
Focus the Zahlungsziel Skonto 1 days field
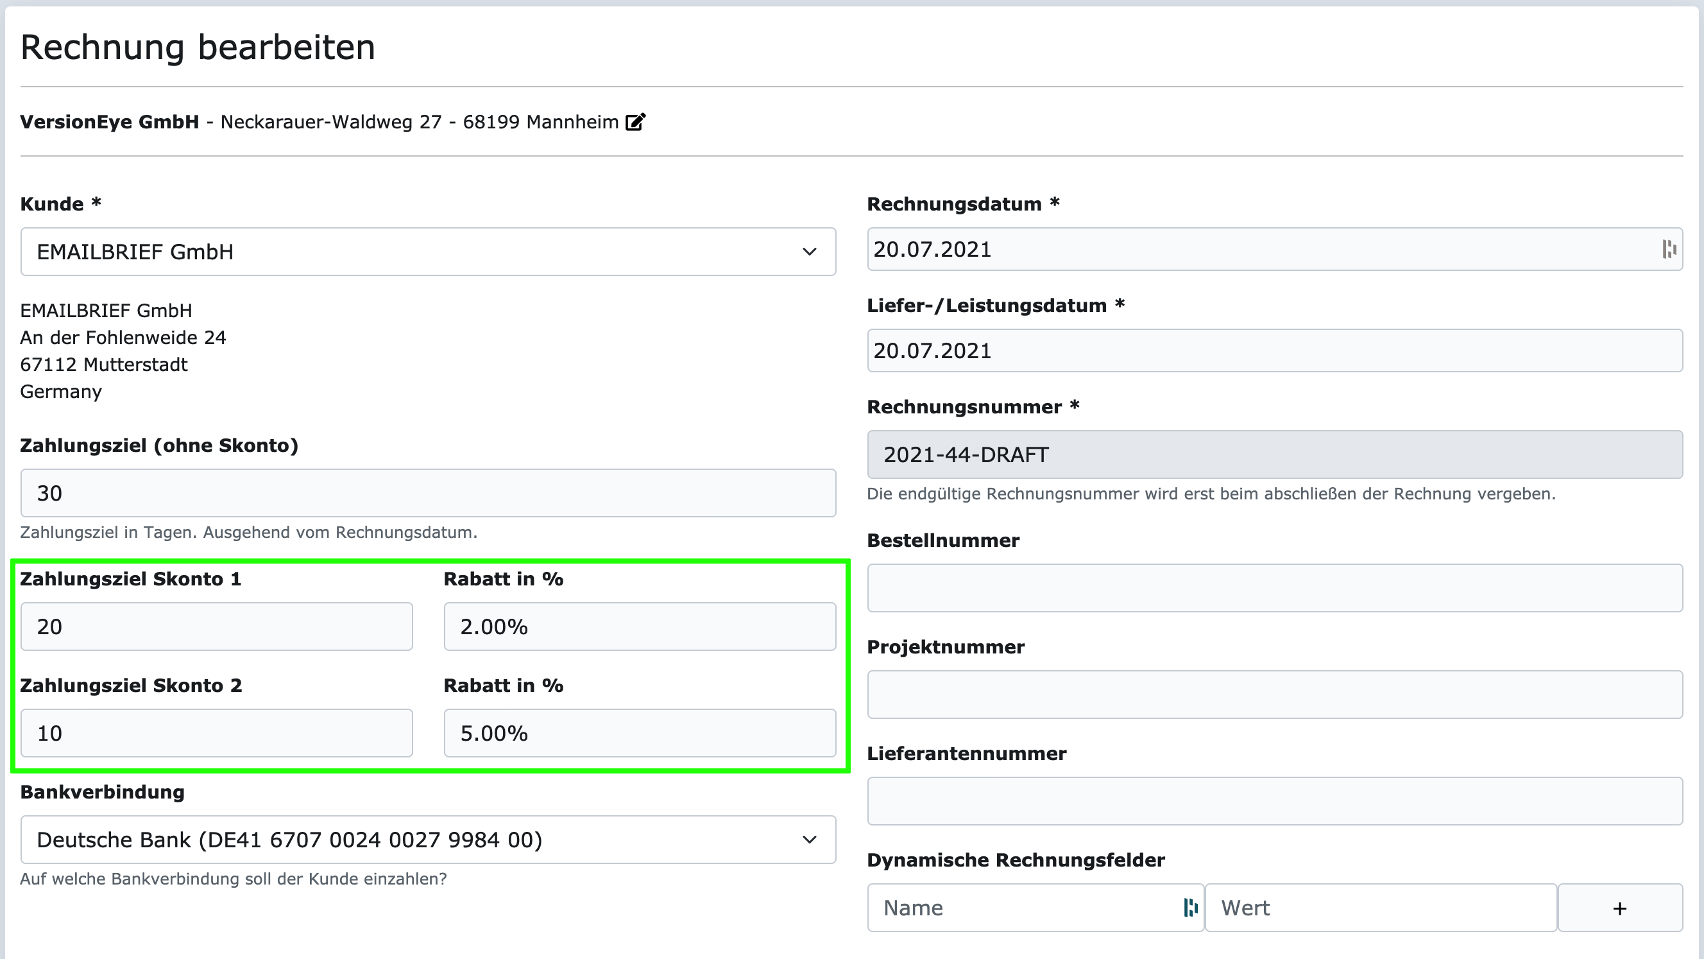click(x=216, y=626)
